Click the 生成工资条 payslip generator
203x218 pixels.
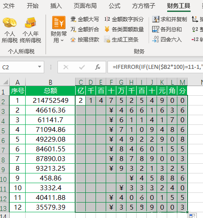point(121,40)
